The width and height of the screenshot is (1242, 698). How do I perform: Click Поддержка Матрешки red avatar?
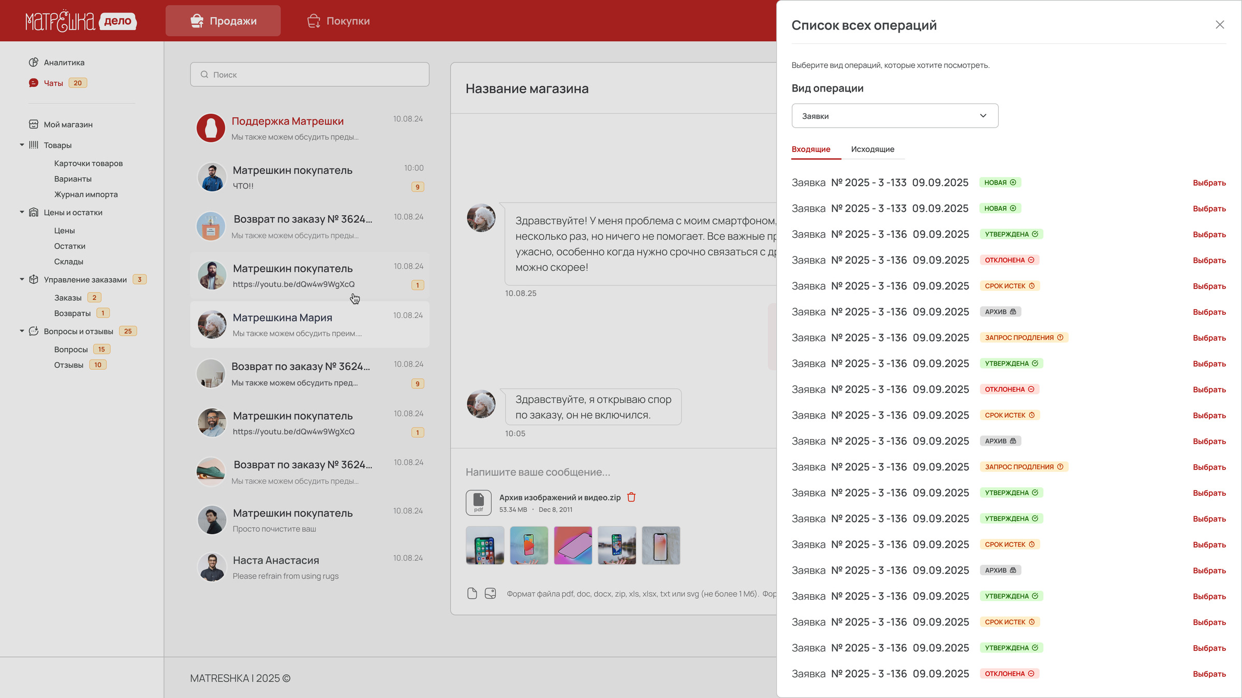pos(211,128)
